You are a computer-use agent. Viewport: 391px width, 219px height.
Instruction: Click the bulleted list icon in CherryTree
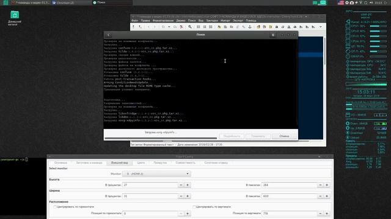click(199, 27)
